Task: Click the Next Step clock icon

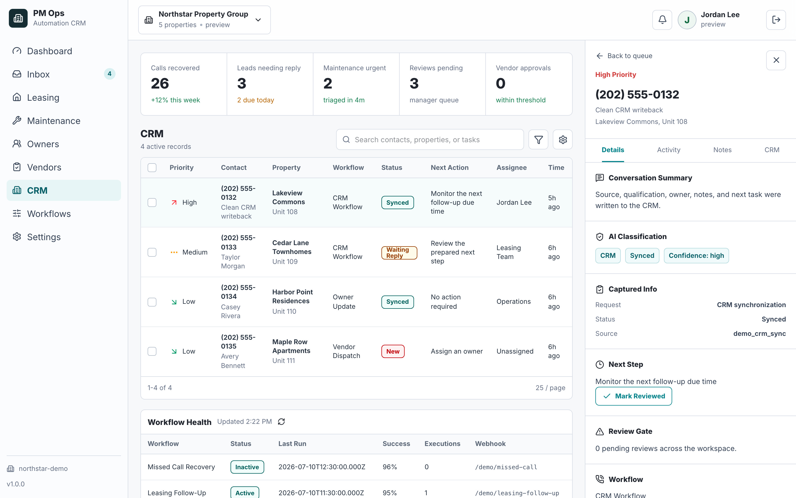Action: 600,364
